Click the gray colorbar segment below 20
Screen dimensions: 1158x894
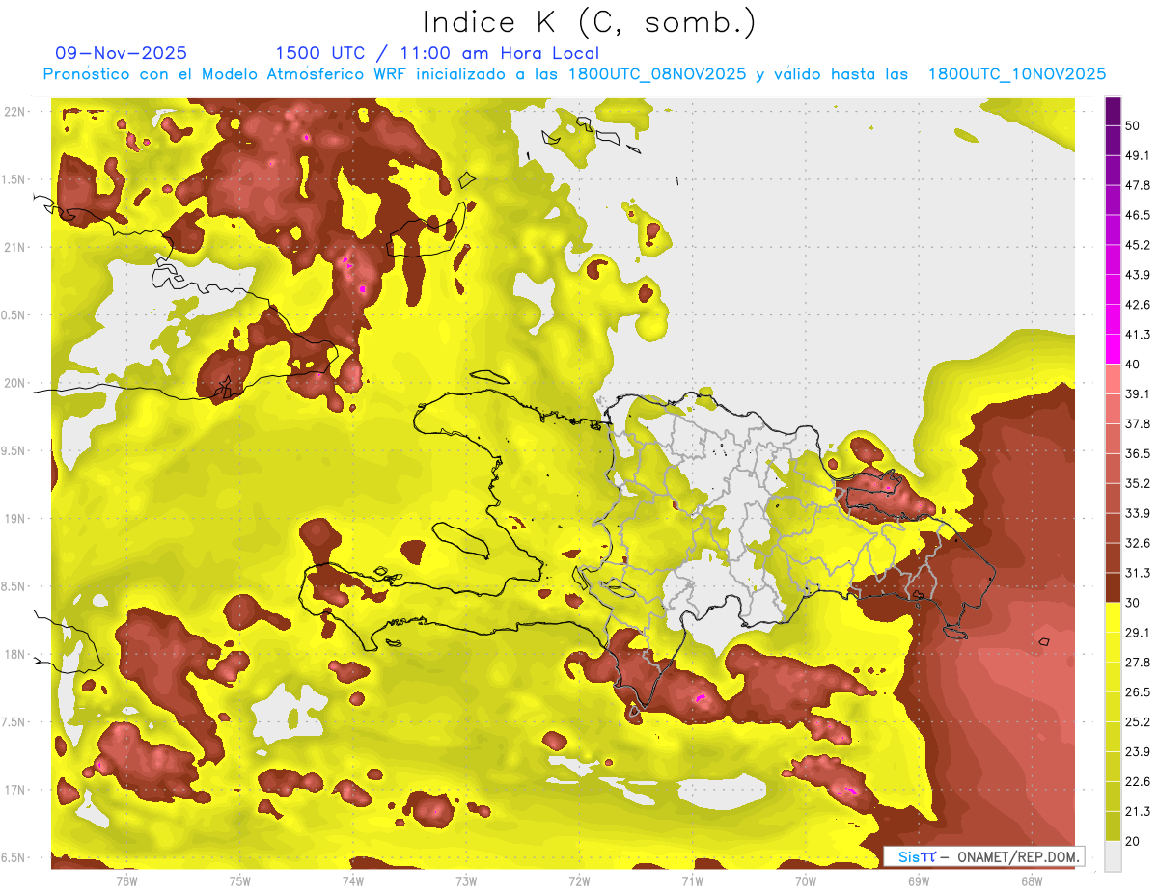click(1113, 856)
